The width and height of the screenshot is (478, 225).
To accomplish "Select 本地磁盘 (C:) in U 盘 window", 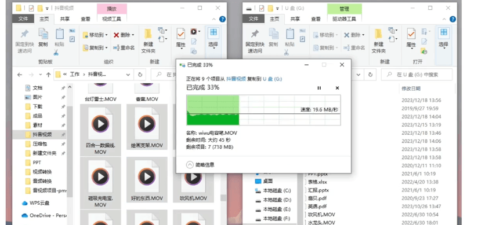I will (277, 191).
